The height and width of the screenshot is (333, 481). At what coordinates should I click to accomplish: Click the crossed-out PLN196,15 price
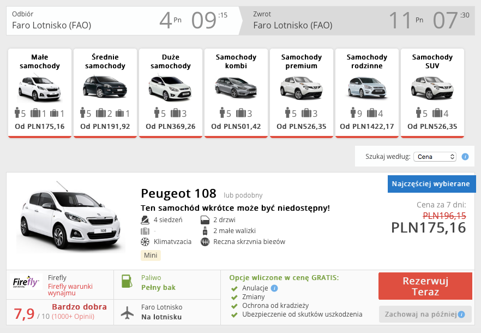pos(444,216)
